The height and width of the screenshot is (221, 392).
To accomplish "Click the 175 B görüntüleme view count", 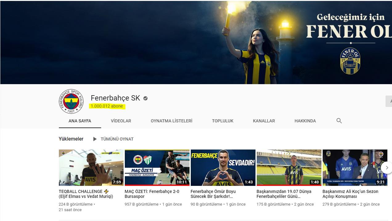I will click(273, 204).
